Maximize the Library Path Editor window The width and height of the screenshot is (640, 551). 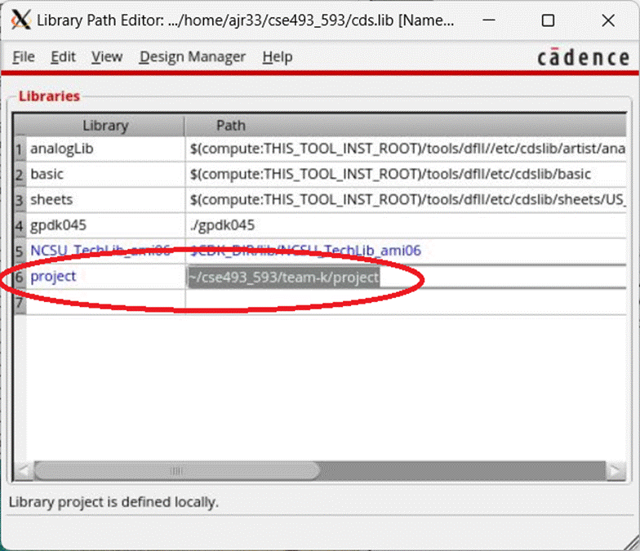coord(548,20)
